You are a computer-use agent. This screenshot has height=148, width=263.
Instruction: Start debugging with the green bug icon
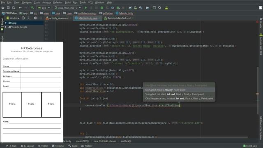click(102, 8)
